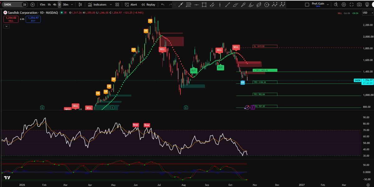The height and width of the screenshot is (187, 374).
Task: Start bar Replay mode
Action: point(148,5)
